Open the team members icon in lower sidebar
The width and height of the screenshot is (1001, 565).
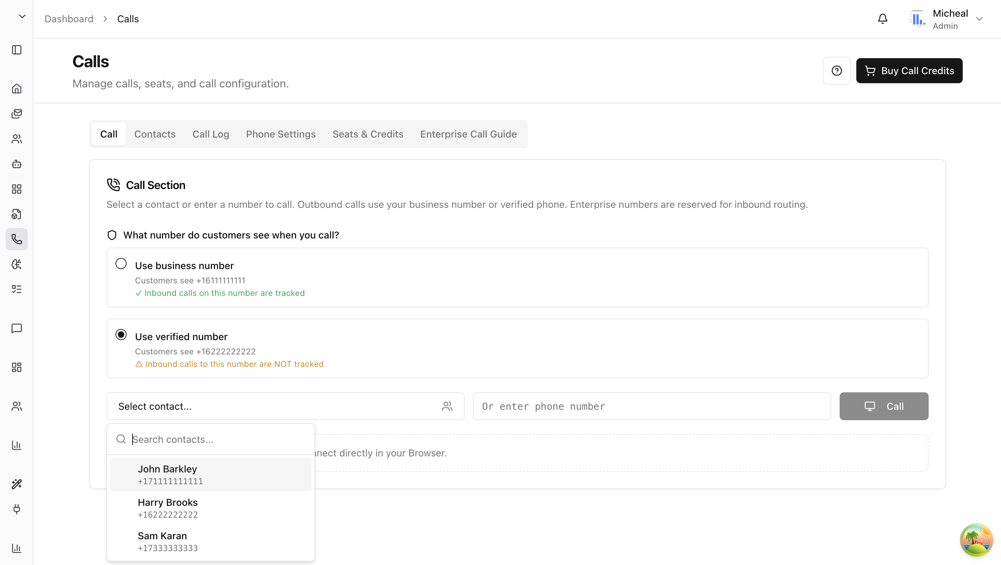[x=17, y=406]
